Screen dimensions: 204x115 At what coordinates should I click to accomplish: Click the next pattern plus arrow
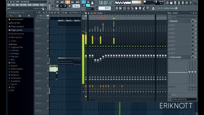point(112,8)
